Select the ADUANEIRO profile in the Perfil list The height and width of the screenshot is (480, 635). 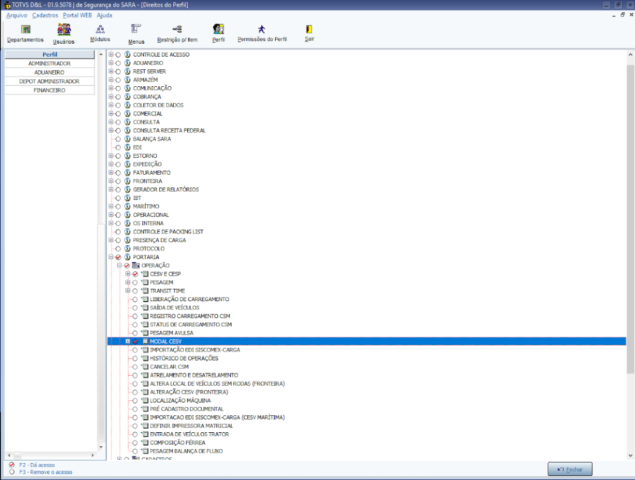coord(50,72)
